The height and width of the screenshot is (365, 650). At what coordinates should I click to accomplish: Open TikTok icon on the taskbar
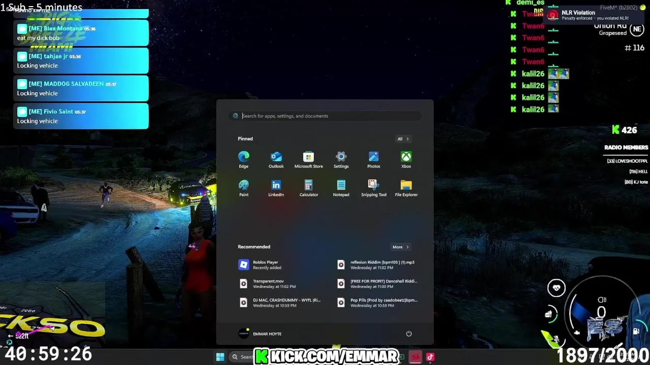pyautogui.click(x=430, y=357)
